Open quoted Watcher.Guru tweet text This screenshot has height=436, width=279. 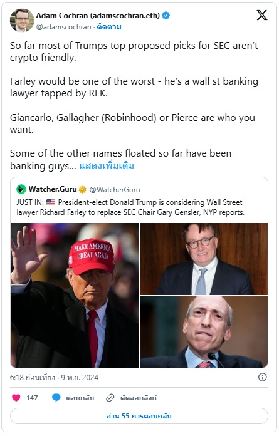(130, 207)
